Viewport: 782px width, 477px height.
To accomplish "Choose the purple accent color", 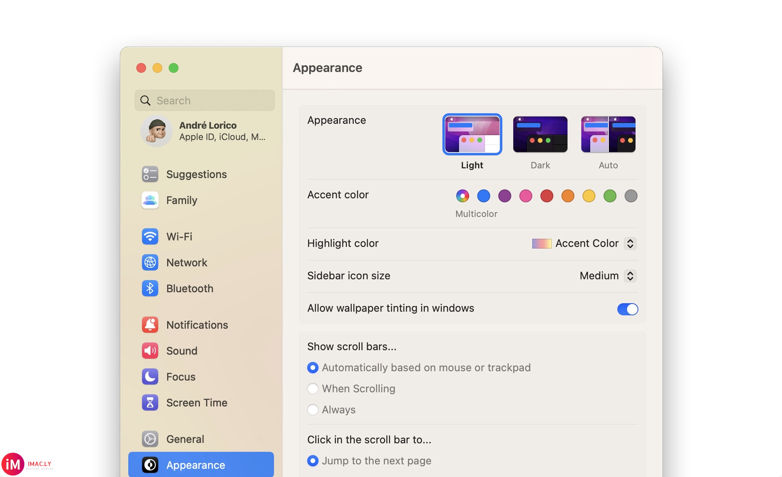I will coord(505,196).
